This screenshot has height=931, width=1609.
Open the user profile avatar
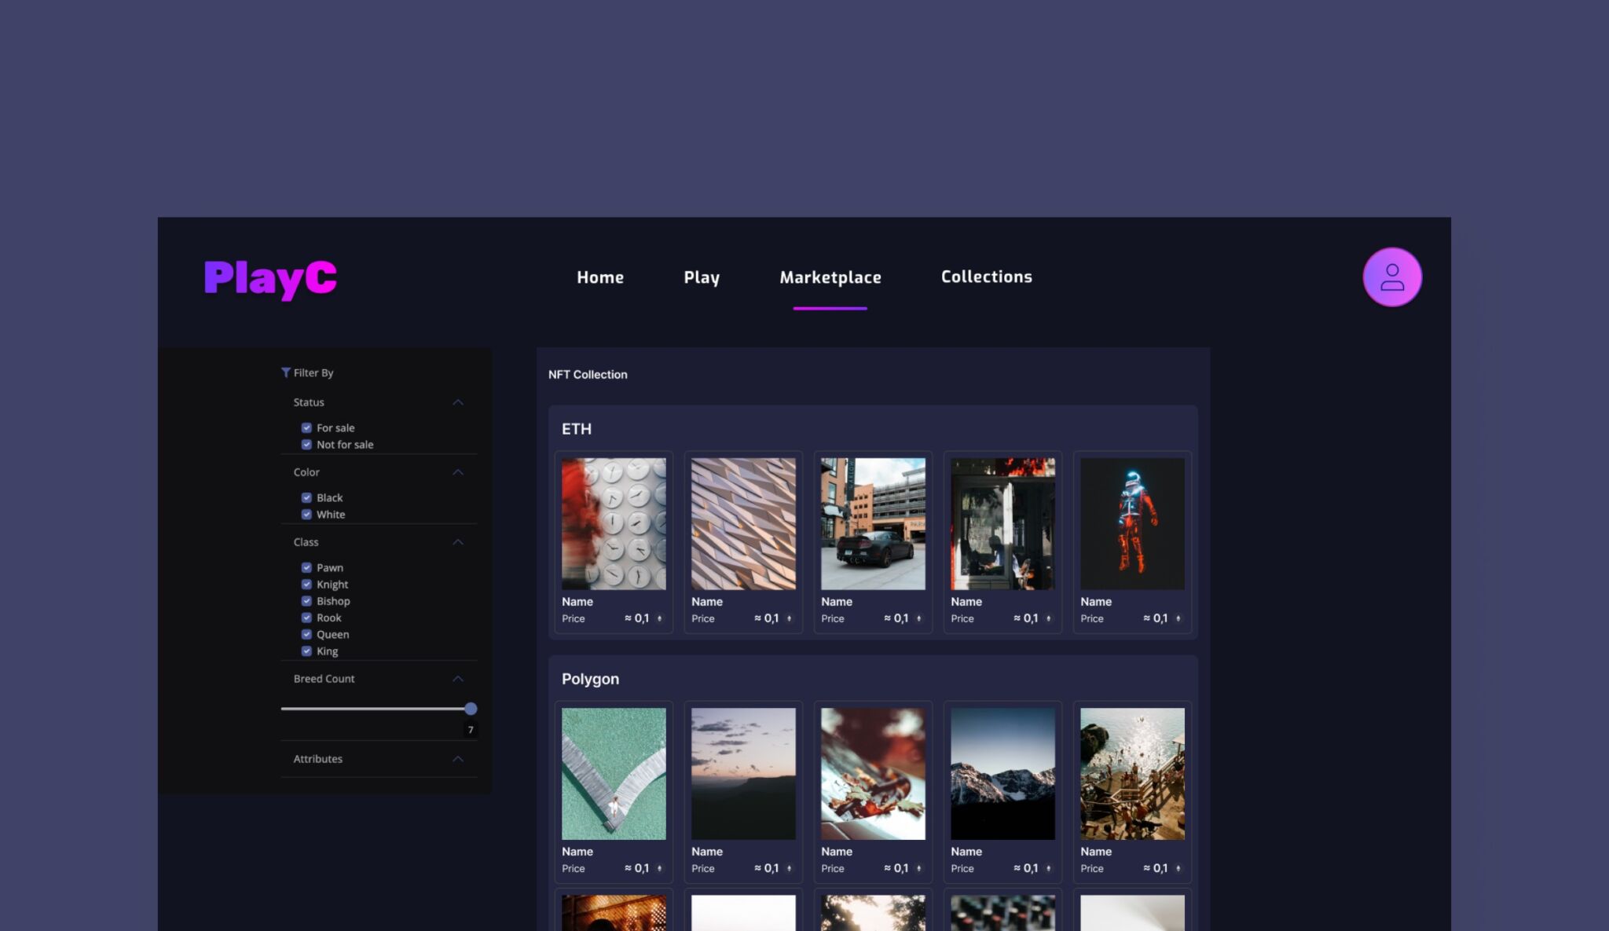pyautogui.click(x=1391, y=277)
